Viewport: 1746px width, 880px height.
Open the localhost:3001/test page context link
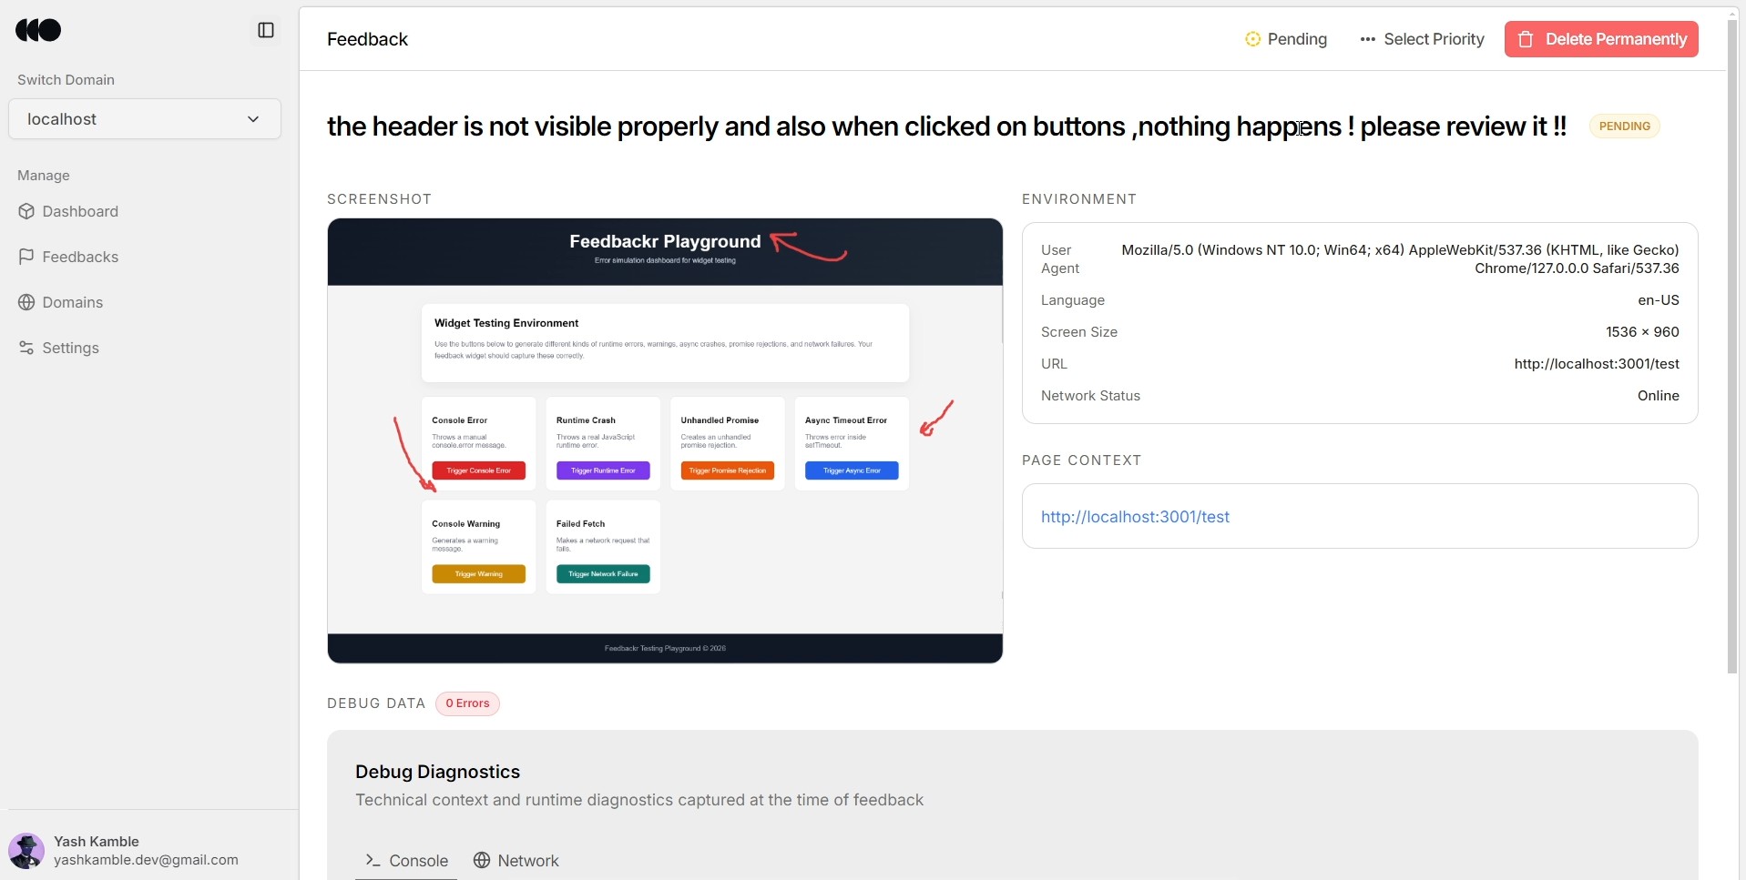[x=1135, y=517]
